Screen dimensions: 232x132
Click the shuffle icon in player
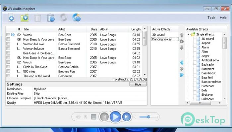click(86, 117)
